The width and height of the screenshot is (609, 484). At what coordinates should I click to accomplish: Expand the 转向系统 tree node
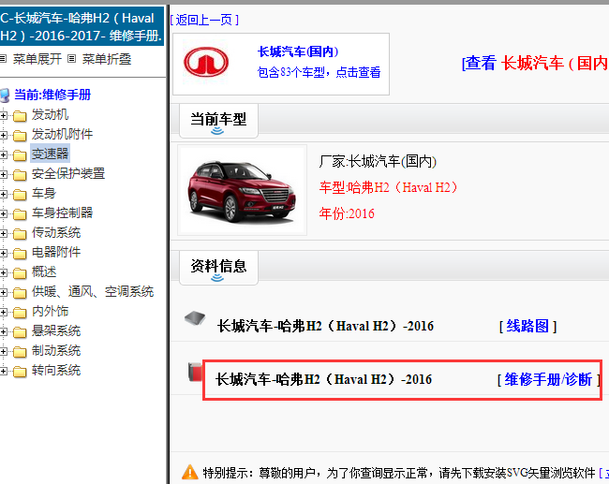click(3, 371)
